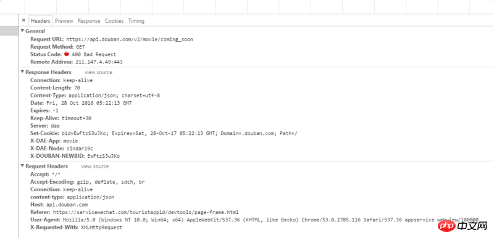
Task: Close the request details panel
Action: pyautogui.click(x=23, y=21)
